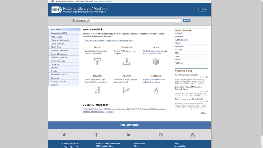Open Nucleotide in Popular Resources
Image resolution: width=263 pixels, height=148 pixels.
pyautogui.click(x=179, y=47)
